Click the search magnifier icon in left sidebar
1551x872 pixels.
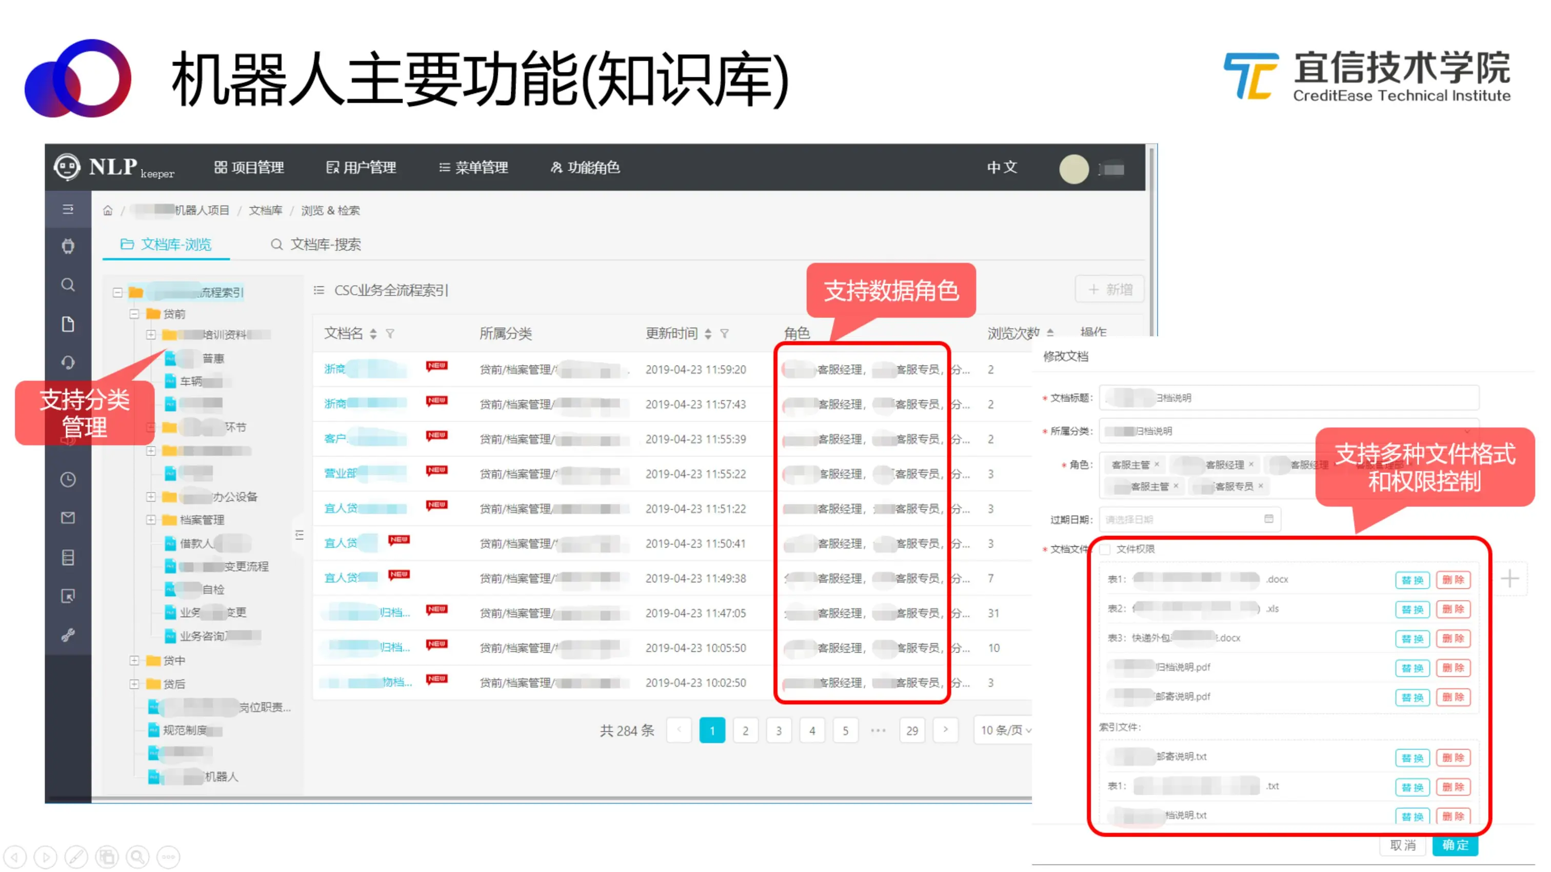(68, 285)
